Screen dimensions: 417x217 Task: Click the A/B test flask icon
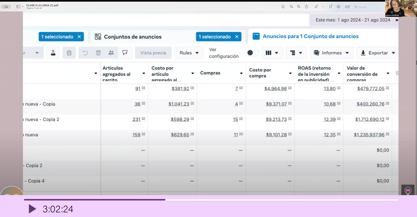53,53
